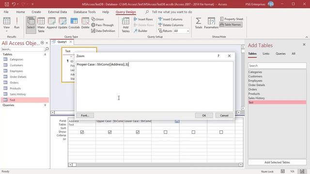This screenshot has height=174, width=310.
Task: Switch to the Home ribbon tab
Action: [x=20, y=12]
